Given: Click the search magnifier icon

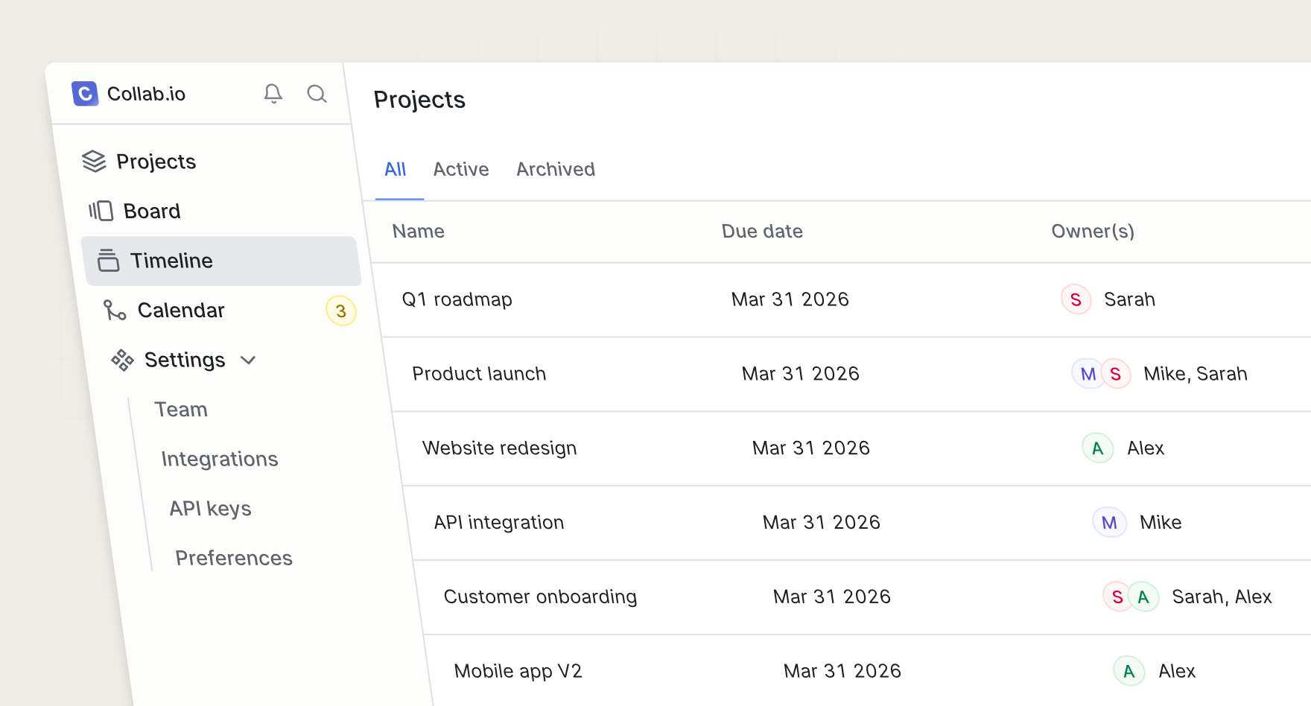Looking at the screenshot, I should point(317,94).
